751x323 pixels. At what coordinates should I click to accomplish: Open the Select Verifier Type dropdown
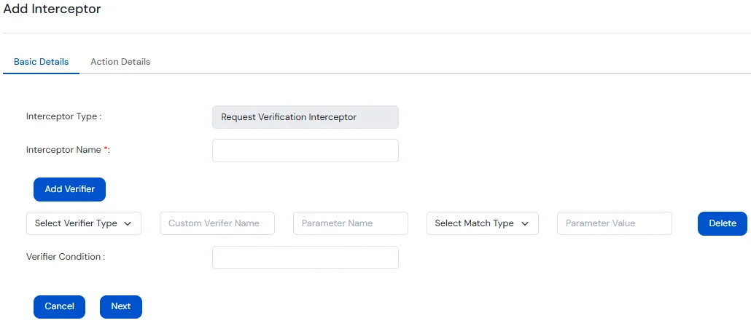[x=84, y=223]
